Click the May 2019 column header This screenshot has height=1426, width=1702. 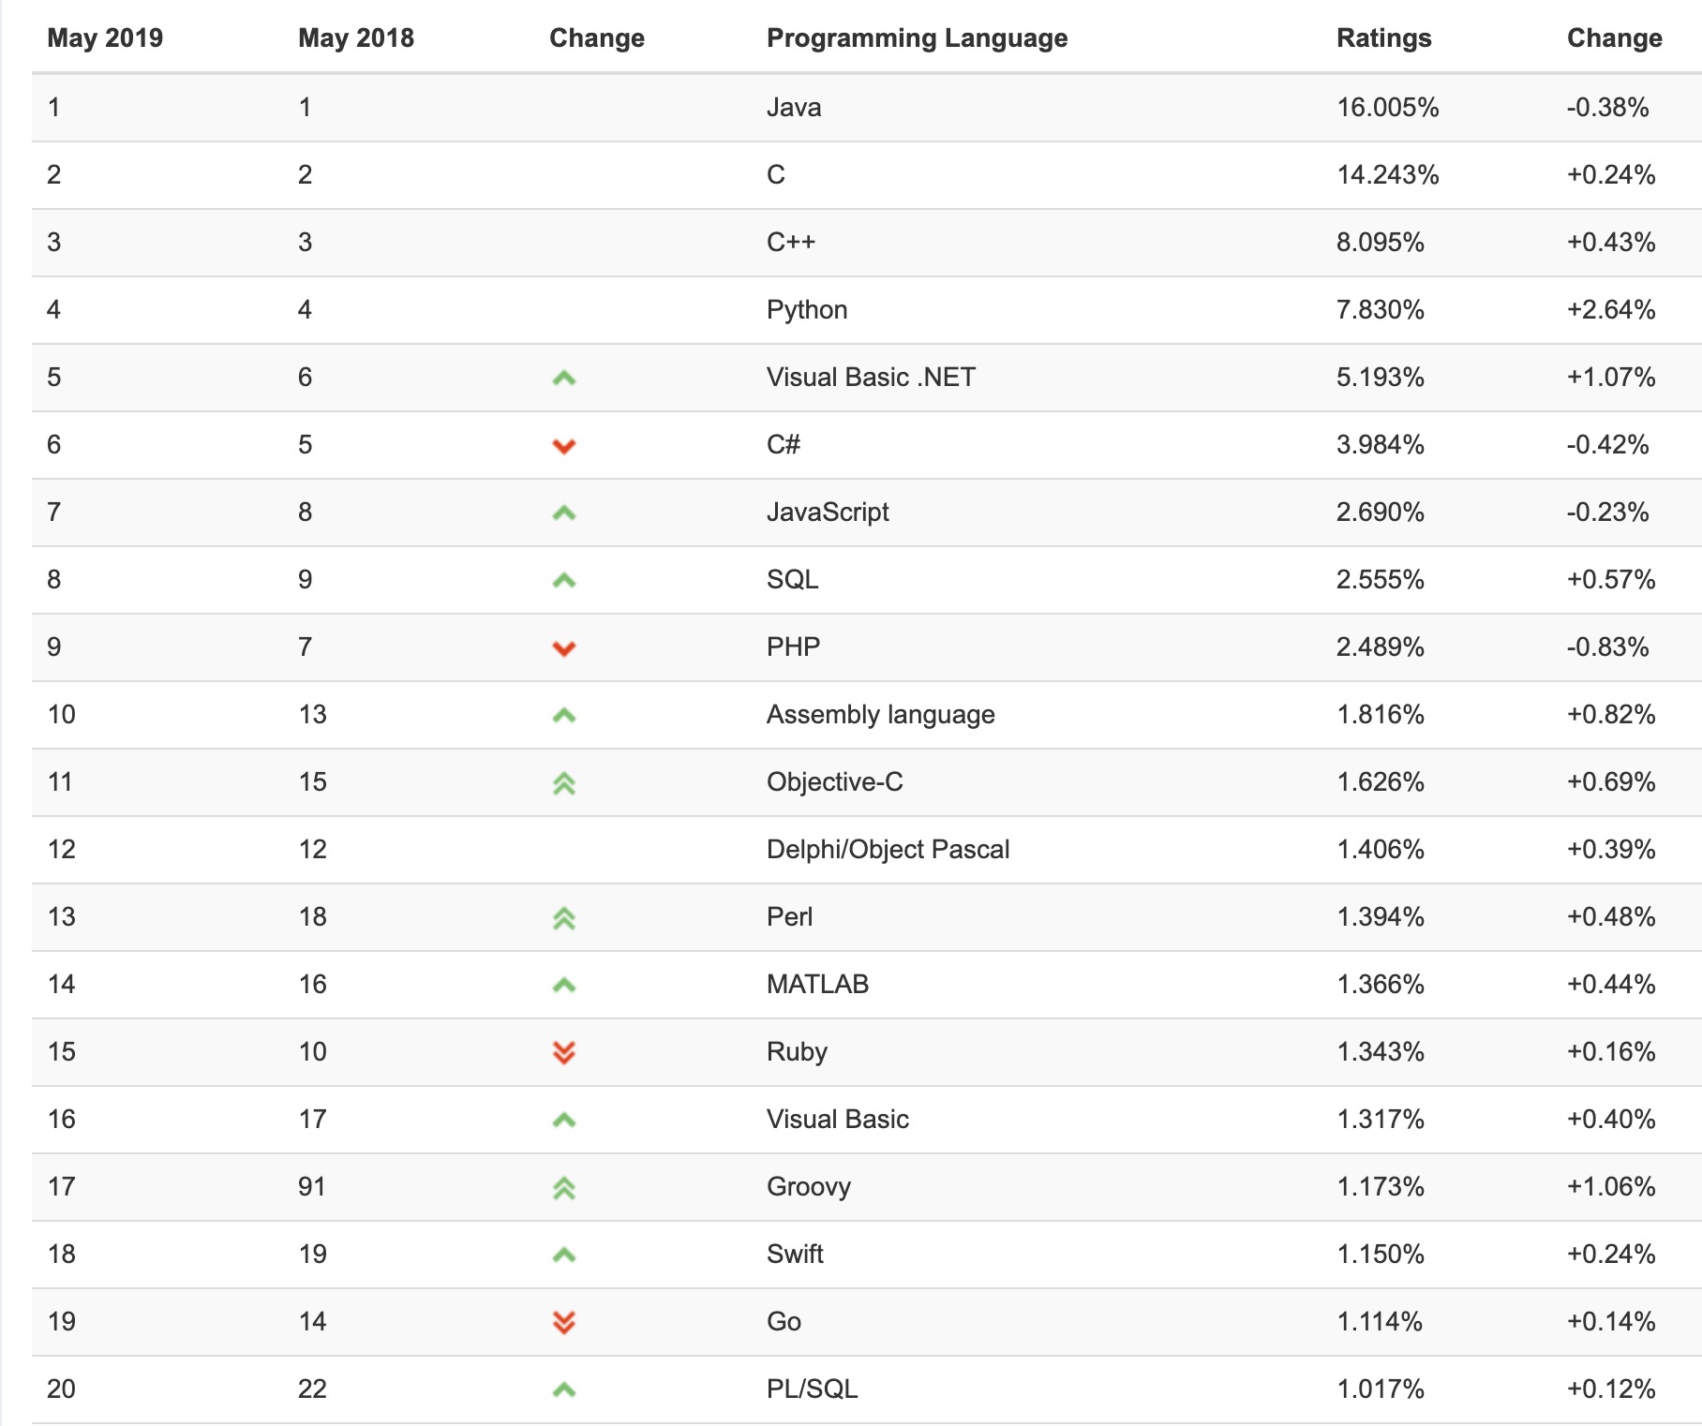click(x=105, y=38)
